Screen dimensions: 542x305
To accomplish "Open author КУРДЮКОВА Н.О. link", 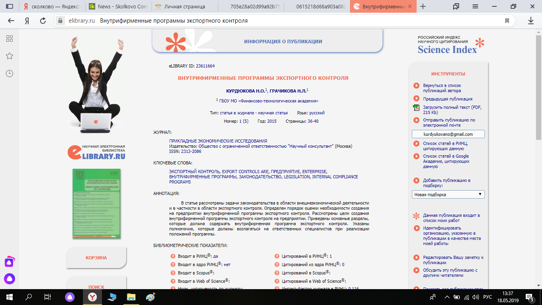I will click(x=246, y=91).
